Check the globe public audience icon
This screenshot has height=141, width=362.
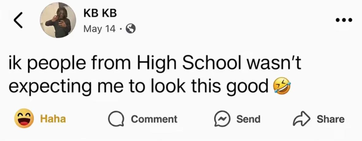[131, 29]
